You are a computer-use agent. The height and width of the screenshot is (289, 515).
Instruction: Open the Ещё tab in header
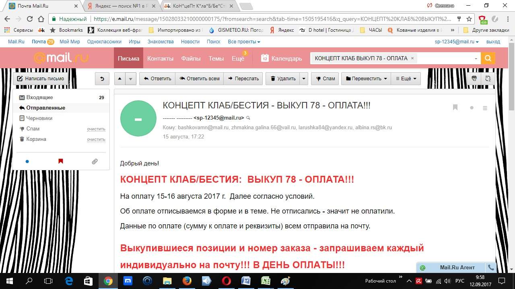(x=238, y=58)
